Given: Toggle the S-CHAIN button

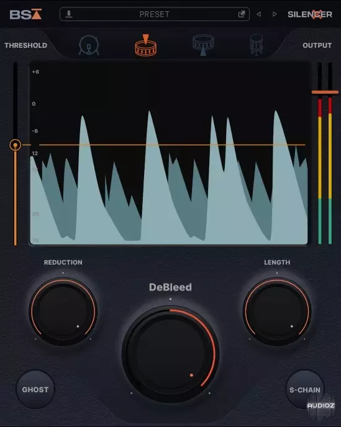Looking at the screenshot, I should 305,390.
